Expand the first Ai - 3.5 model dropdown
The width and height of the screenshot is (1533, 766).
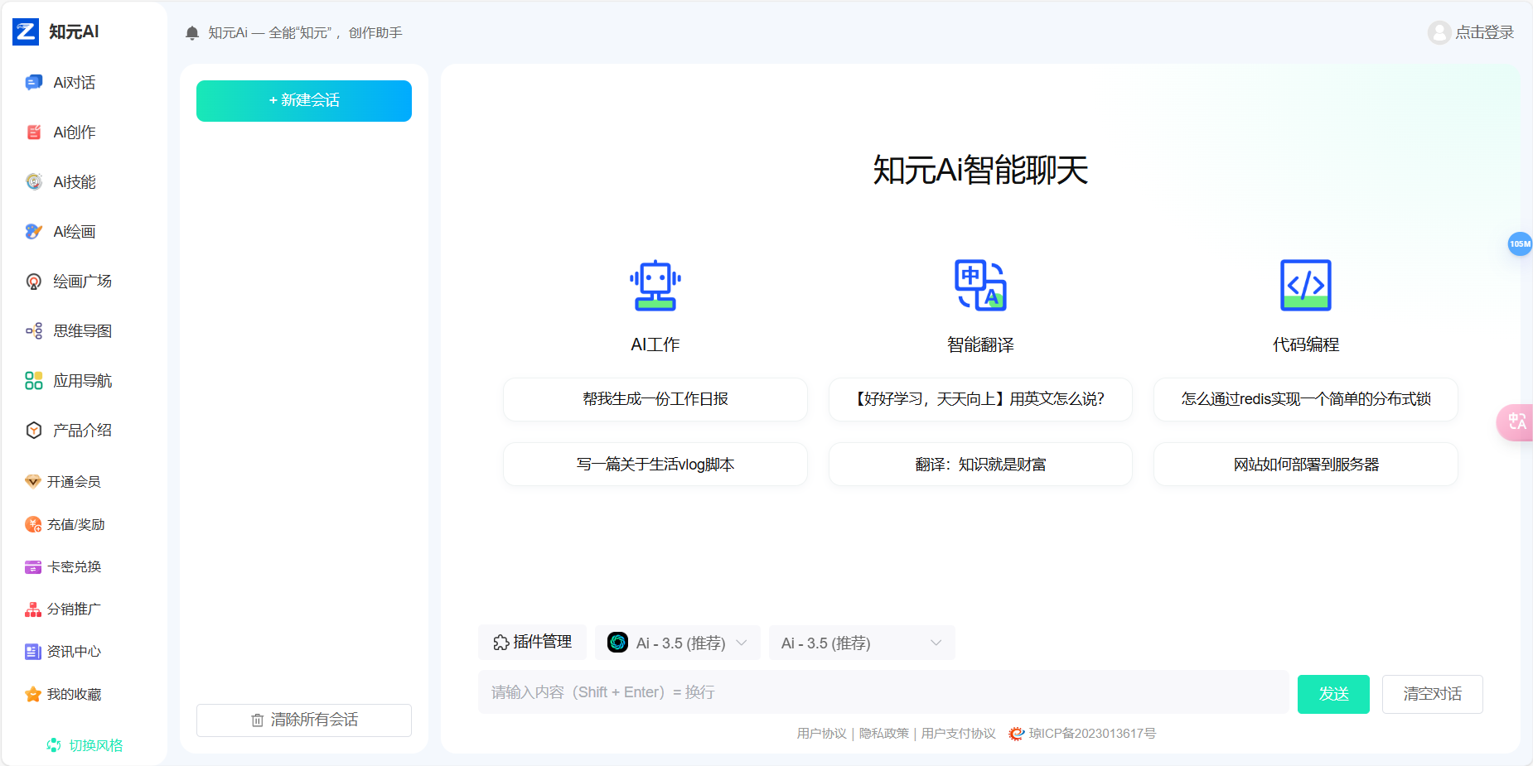pos(677,642)
